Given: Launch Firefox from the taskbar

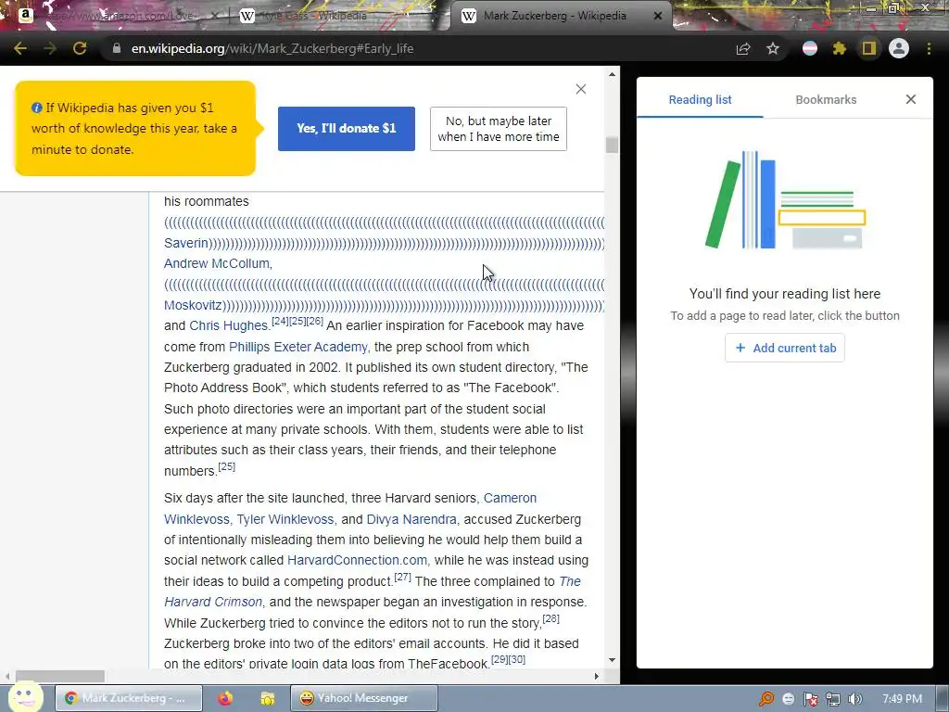Looking at the screenshot, I should coord(225,698).
